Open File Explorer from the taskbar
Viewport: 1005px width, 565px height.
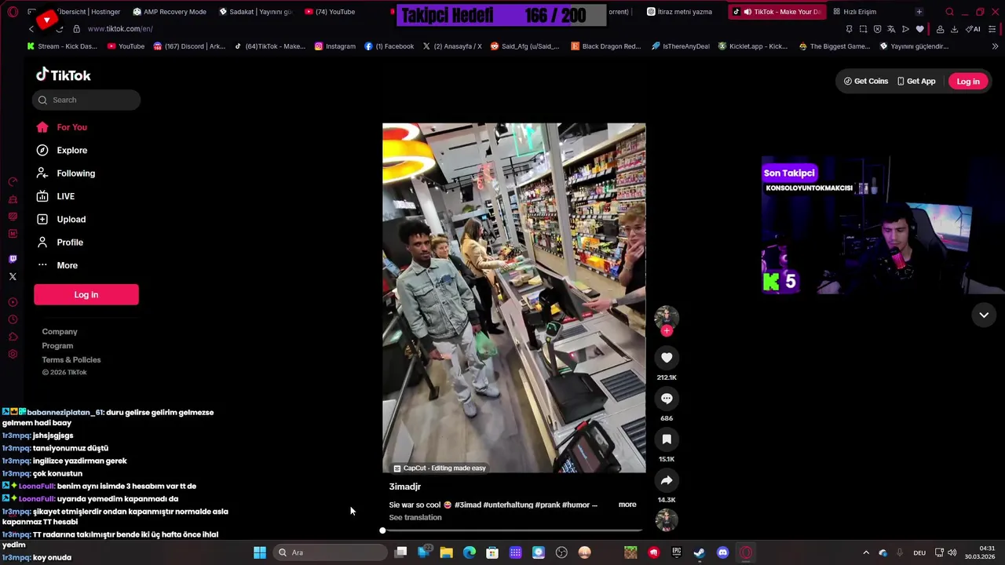pyautogui.click(x=446, y=552)
